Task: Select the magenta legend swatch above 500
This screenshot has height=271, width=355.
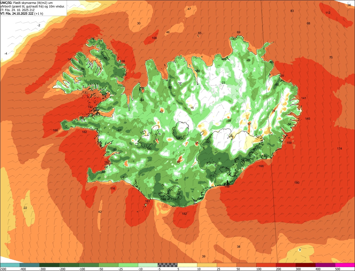Action: (x=345, y=265)
